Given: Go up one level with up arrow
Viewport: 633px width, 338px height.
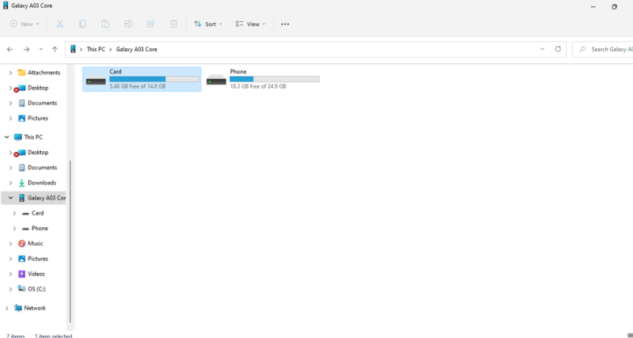Looking at the screenshot, I should coord(55,49).
